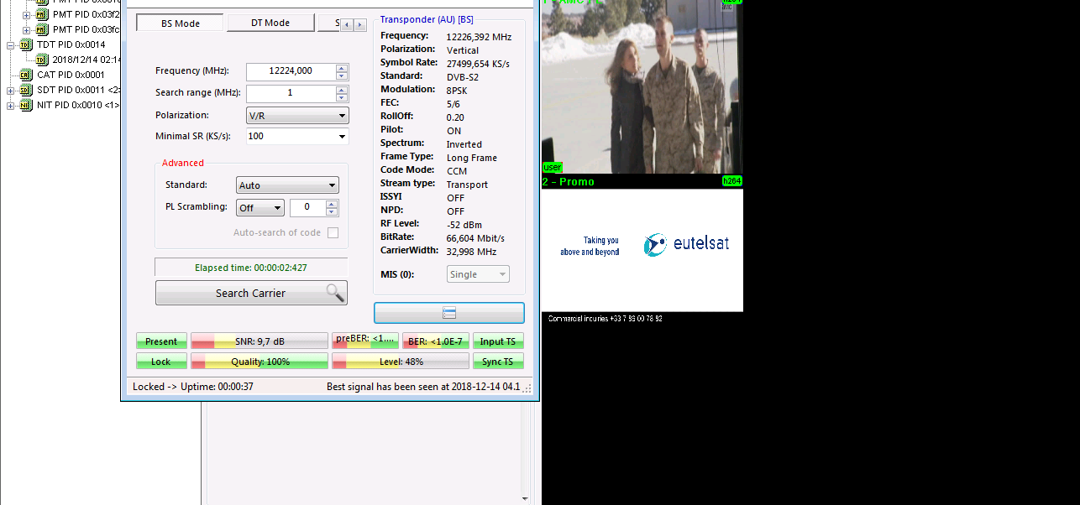Click the list icon button below transponder info

[448, 313]
